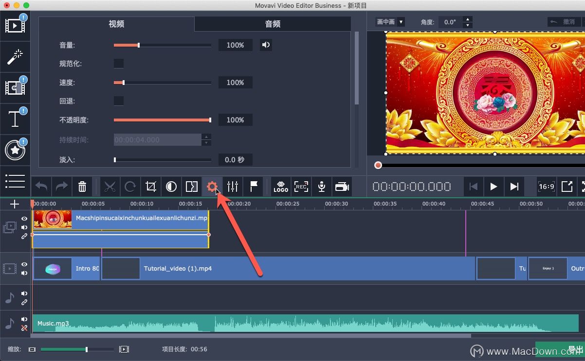The width and height of the screenshot is (585, 361).
Task: Open the audio equalizer sliders icon
Action: (233, 187)
